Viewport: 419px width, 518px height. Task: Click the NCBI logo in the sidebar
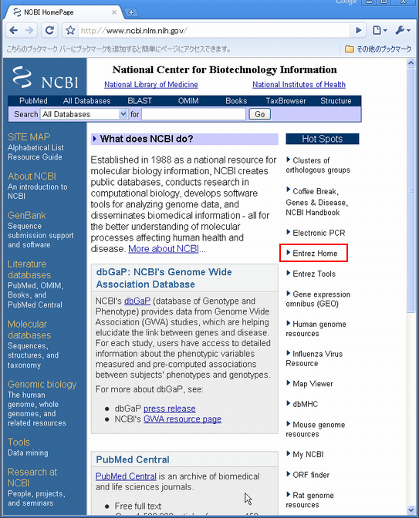[45, 77]
